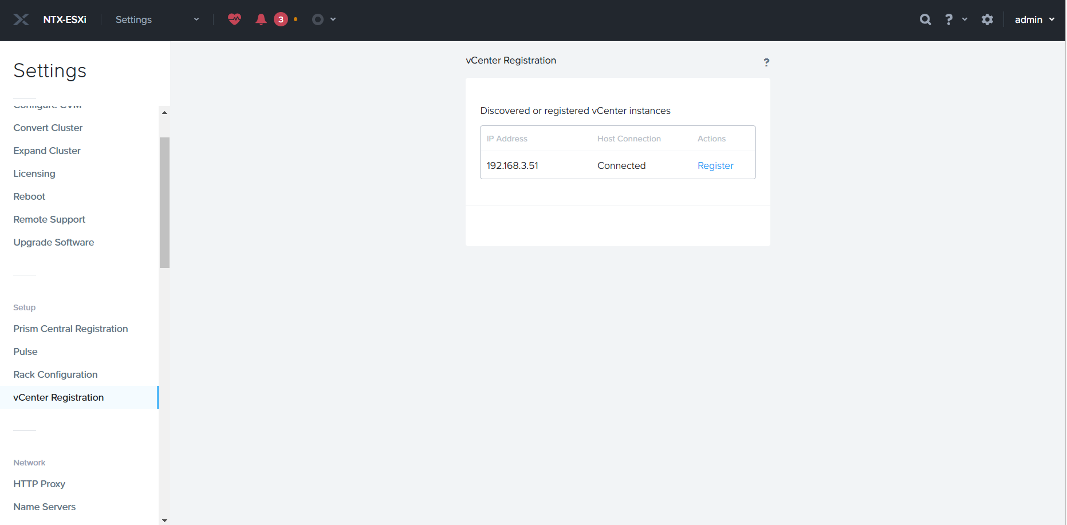Click the sidebar scrollbar thumb
The width and height of the screenshot is (1067, 525).
165,202
